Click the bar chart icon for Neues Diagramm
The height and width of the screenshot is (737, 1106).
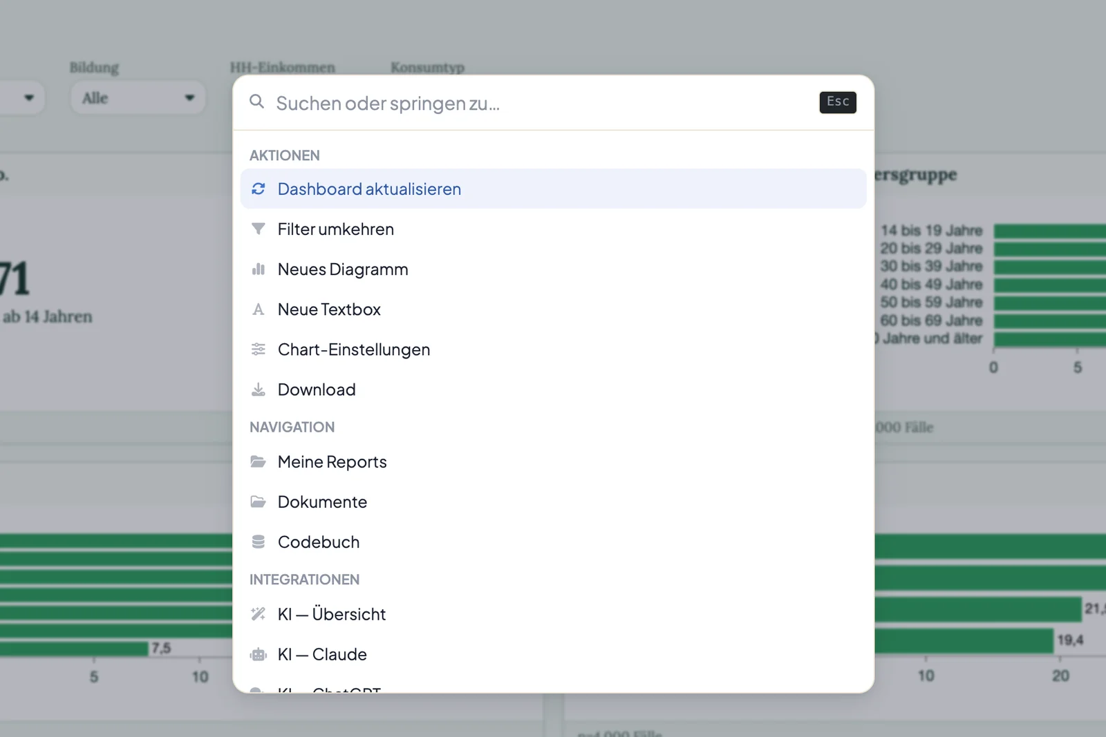tap(259, 269)
